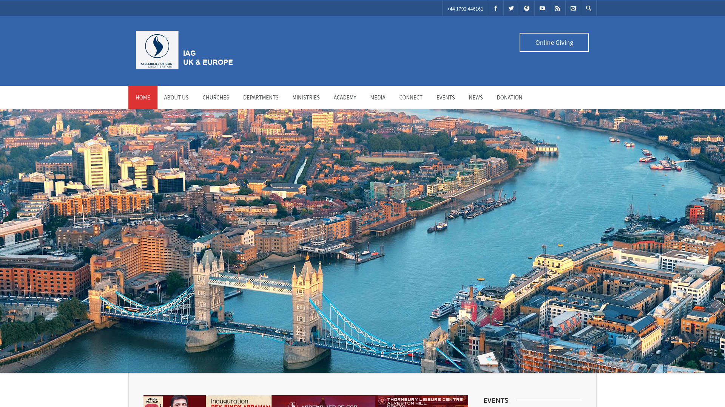Click the Online Giving button

pos(554,43)
